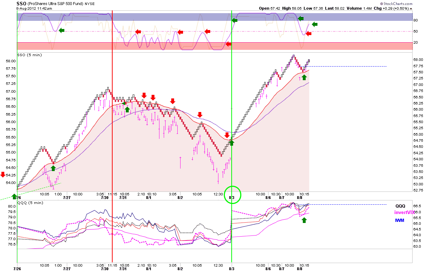Select the black QQQ legend label
This screenshot has width=429, height=272.
coord(400,206)
